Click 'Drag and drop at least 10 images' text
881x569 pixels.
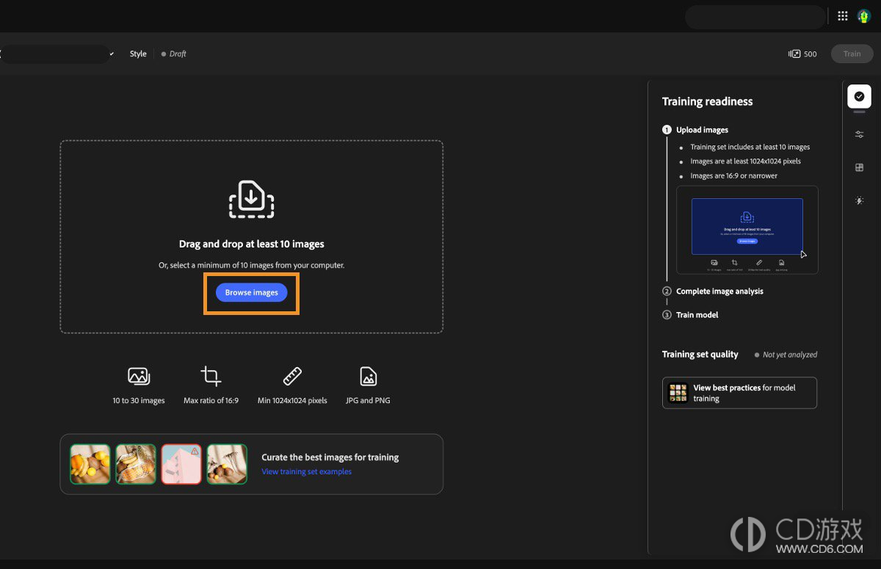click(x=251, y=244)
